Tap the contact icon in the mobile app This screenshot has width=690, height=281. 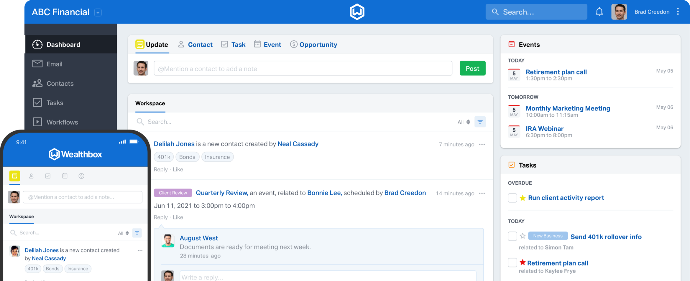(31, 176)
